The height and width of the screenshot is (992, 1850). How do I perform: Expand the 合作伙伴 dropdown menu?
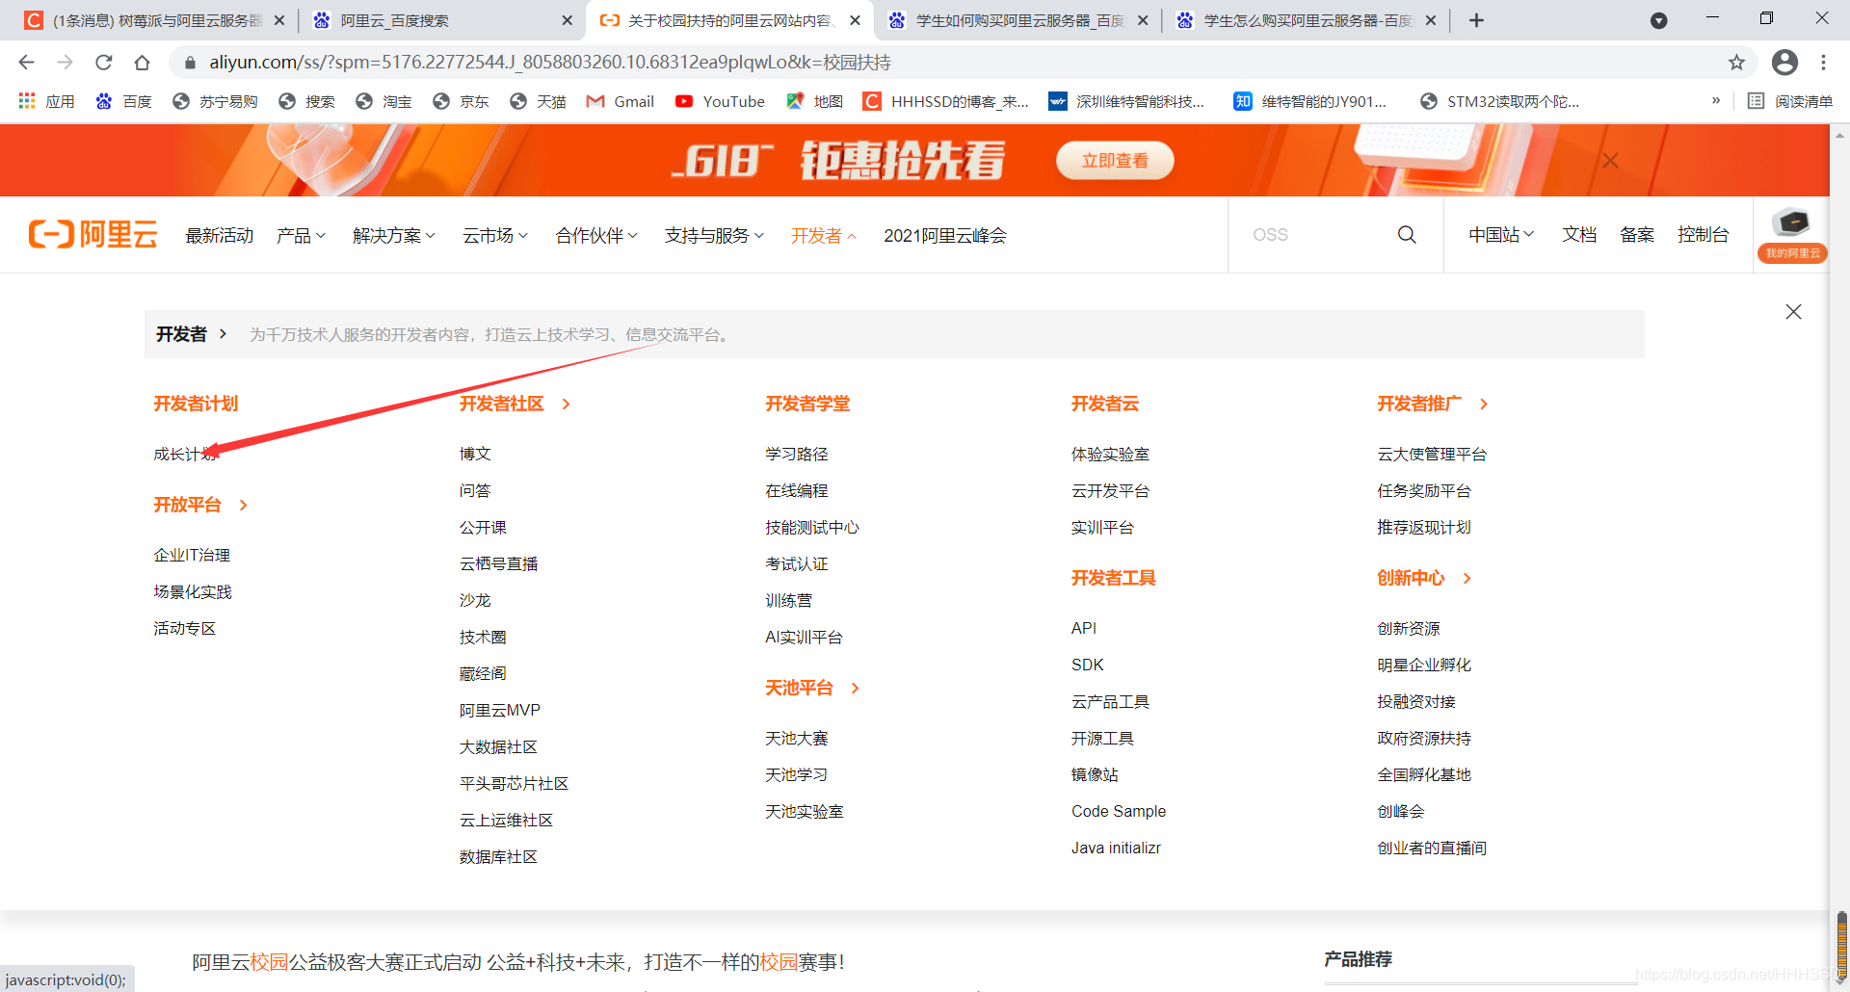[x=596, y=235]
